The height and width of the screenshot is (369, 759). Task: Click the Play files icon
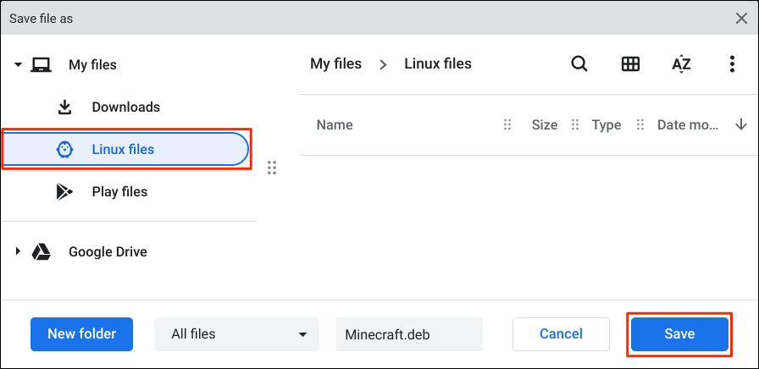pos(64,192)
